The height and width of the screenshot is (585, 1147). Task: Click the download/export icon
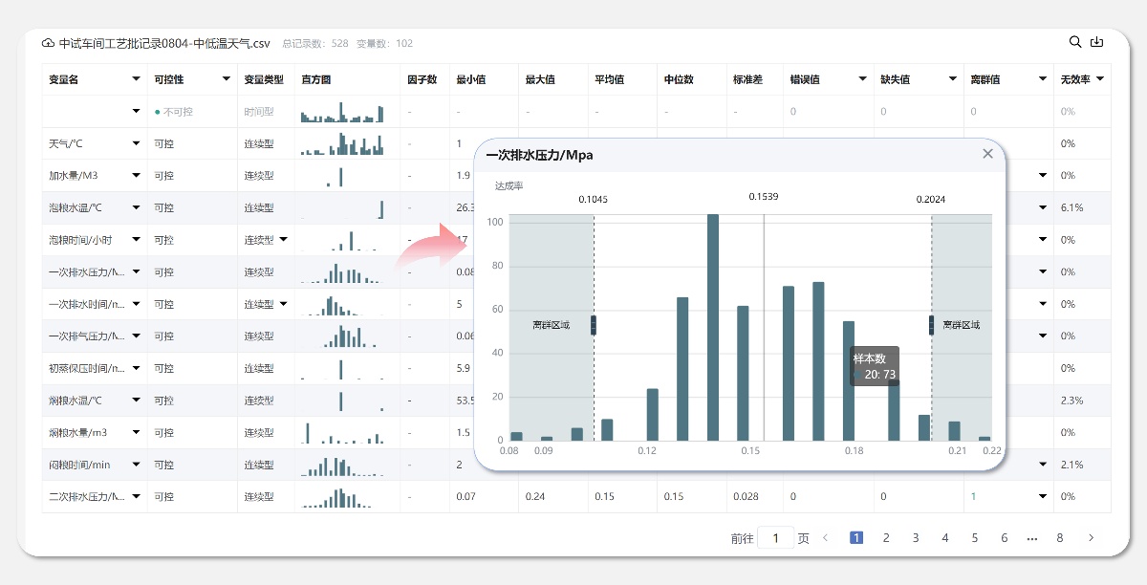[x=1097, y=42]
